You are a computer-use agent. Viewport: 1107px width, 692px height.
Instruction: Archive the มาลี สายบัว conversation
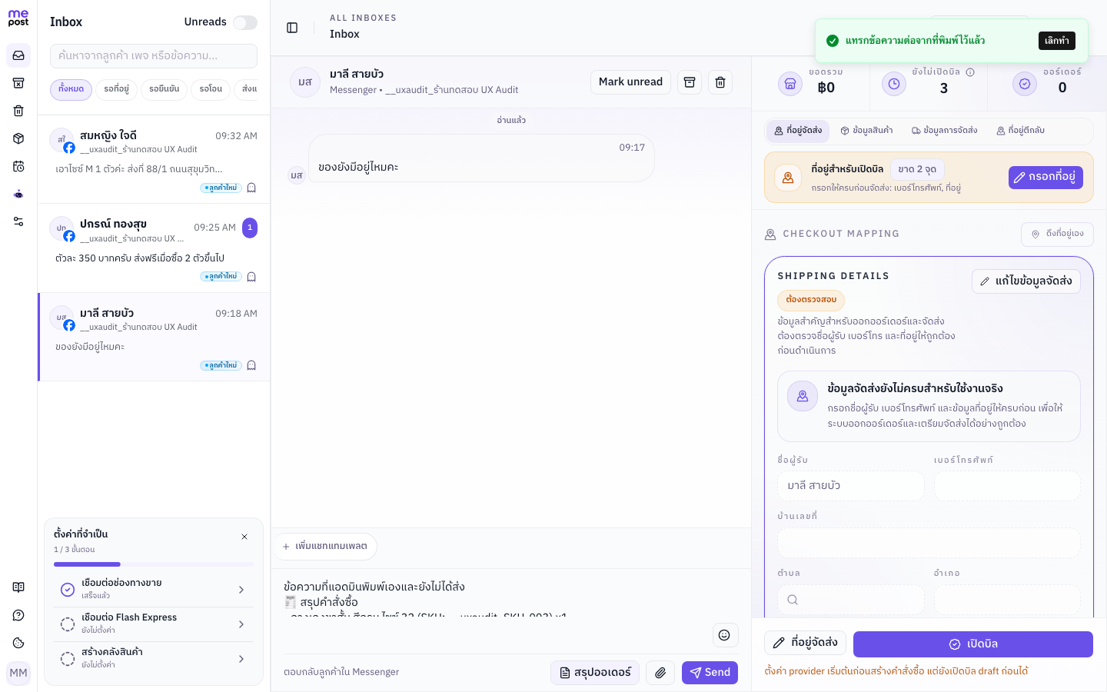690,82
